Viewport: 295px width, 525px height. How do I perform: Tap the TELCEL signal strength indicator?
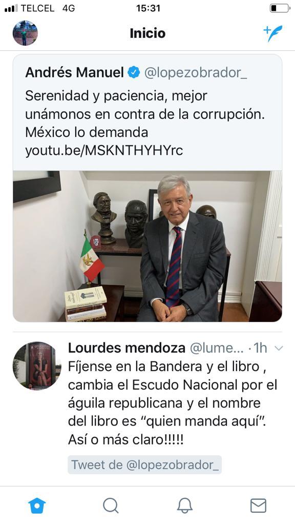11,8
